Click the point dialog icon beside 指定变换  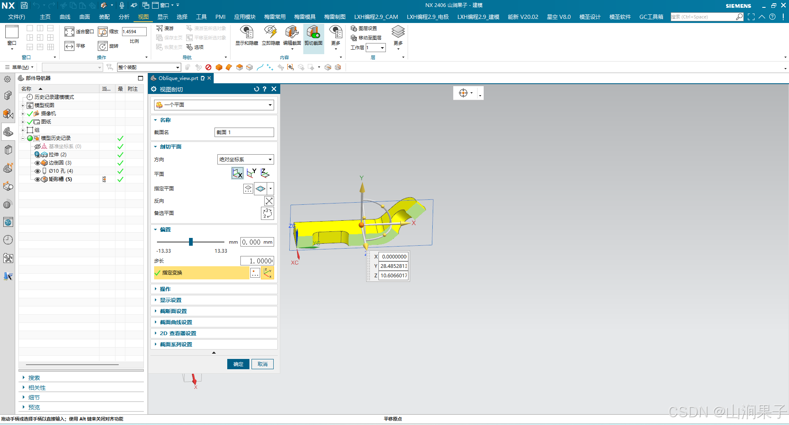tap(255, 273)
